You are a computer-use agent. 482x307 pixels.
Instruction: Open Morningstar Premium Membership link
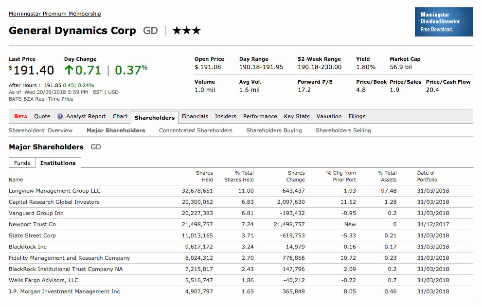pyautogui.click(x=54, y=14)
